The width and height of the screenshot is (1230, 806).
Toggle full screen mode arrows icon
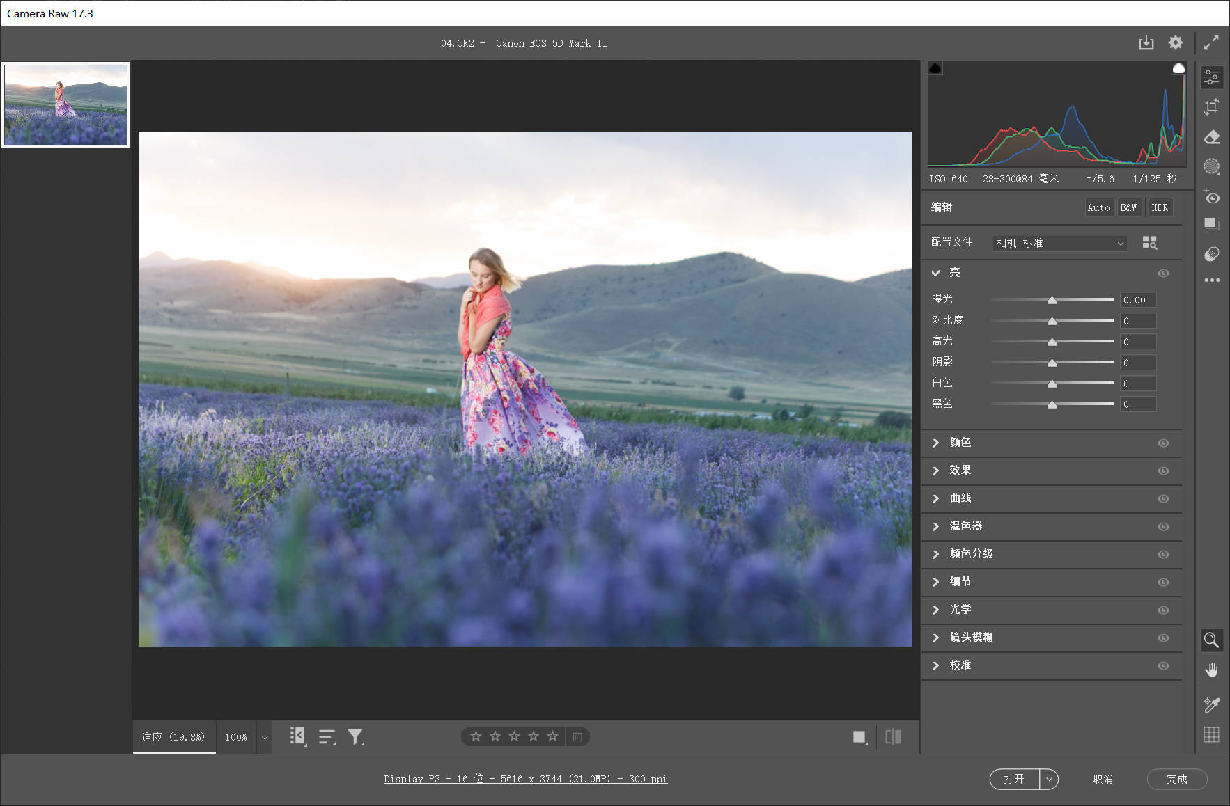pos(1211,42)
